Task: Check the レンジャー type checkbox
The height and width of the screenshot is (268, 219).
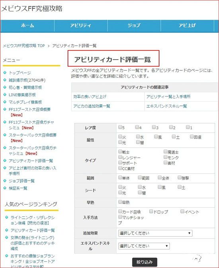Action: [120, 157]
